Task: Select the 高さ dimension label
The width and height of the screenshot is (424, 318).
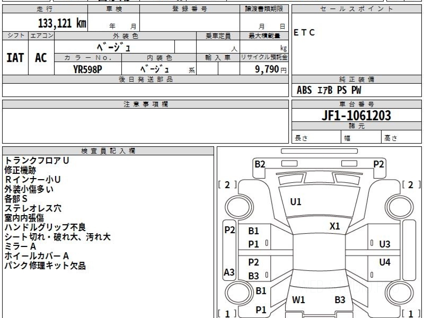Action: pos(391,139)
